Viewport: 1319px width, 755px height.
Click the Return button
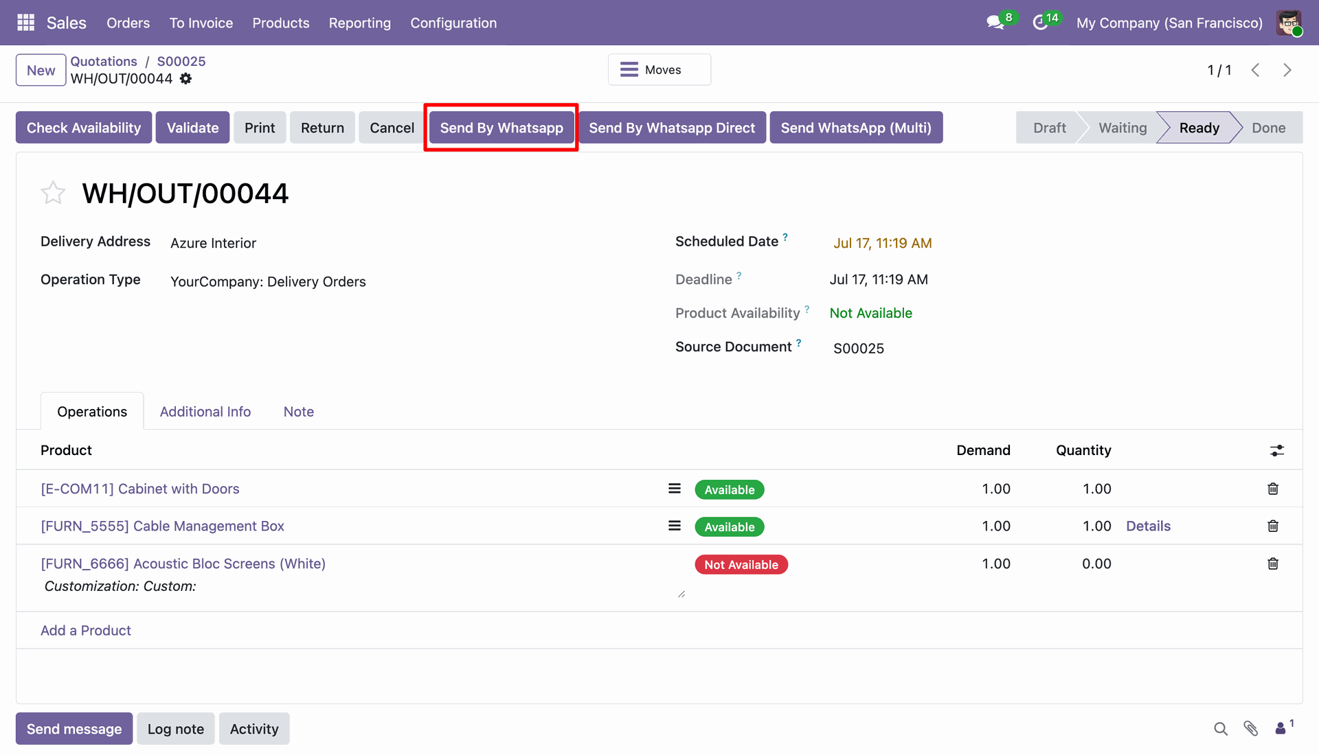322,128
